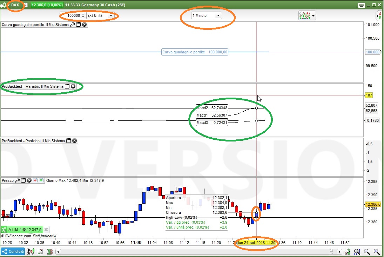Cancel the A:LIM order with its X button
Viewport: 384px width, 257px height.
(x=46, y=230)
